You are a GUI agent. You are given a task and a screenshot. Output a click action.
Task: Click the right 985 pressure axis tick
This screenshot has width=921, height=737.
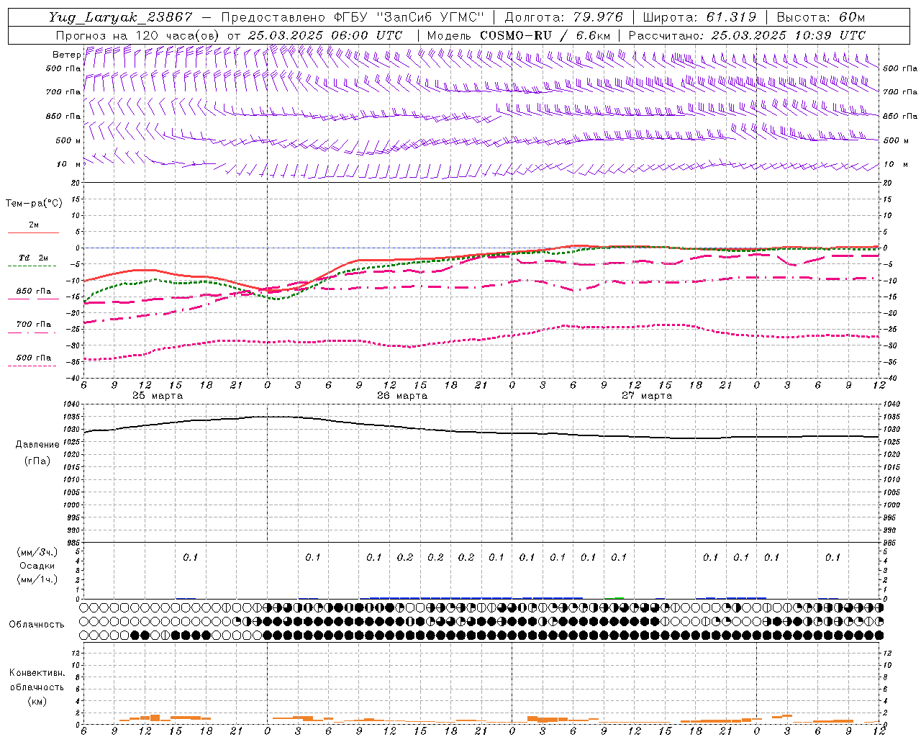[891, 543]
